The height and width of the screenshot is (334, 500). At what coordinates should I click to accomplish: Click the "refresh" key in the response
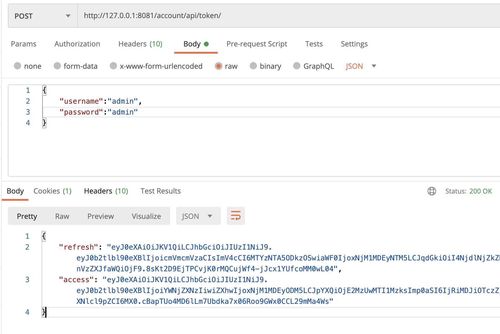coord(78,247)
